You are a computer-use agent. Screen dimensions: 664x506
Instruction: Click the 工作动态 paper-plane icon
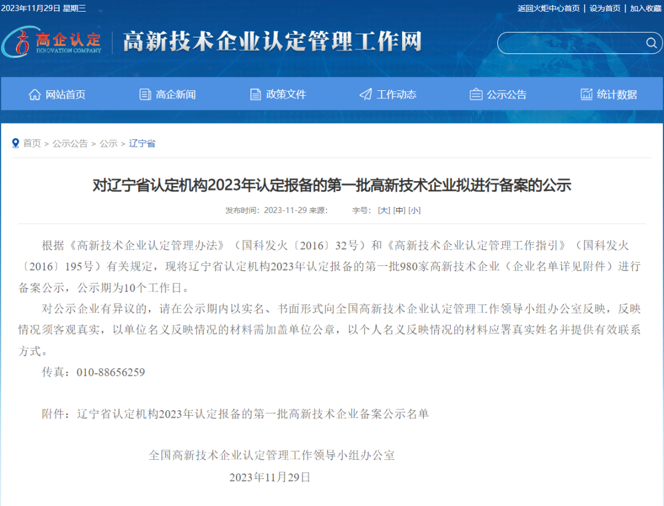tap(365, 95)
